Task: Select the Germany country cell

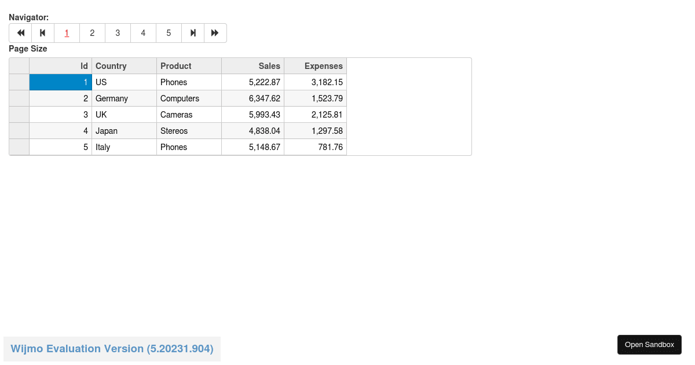Action: point(124,98)
